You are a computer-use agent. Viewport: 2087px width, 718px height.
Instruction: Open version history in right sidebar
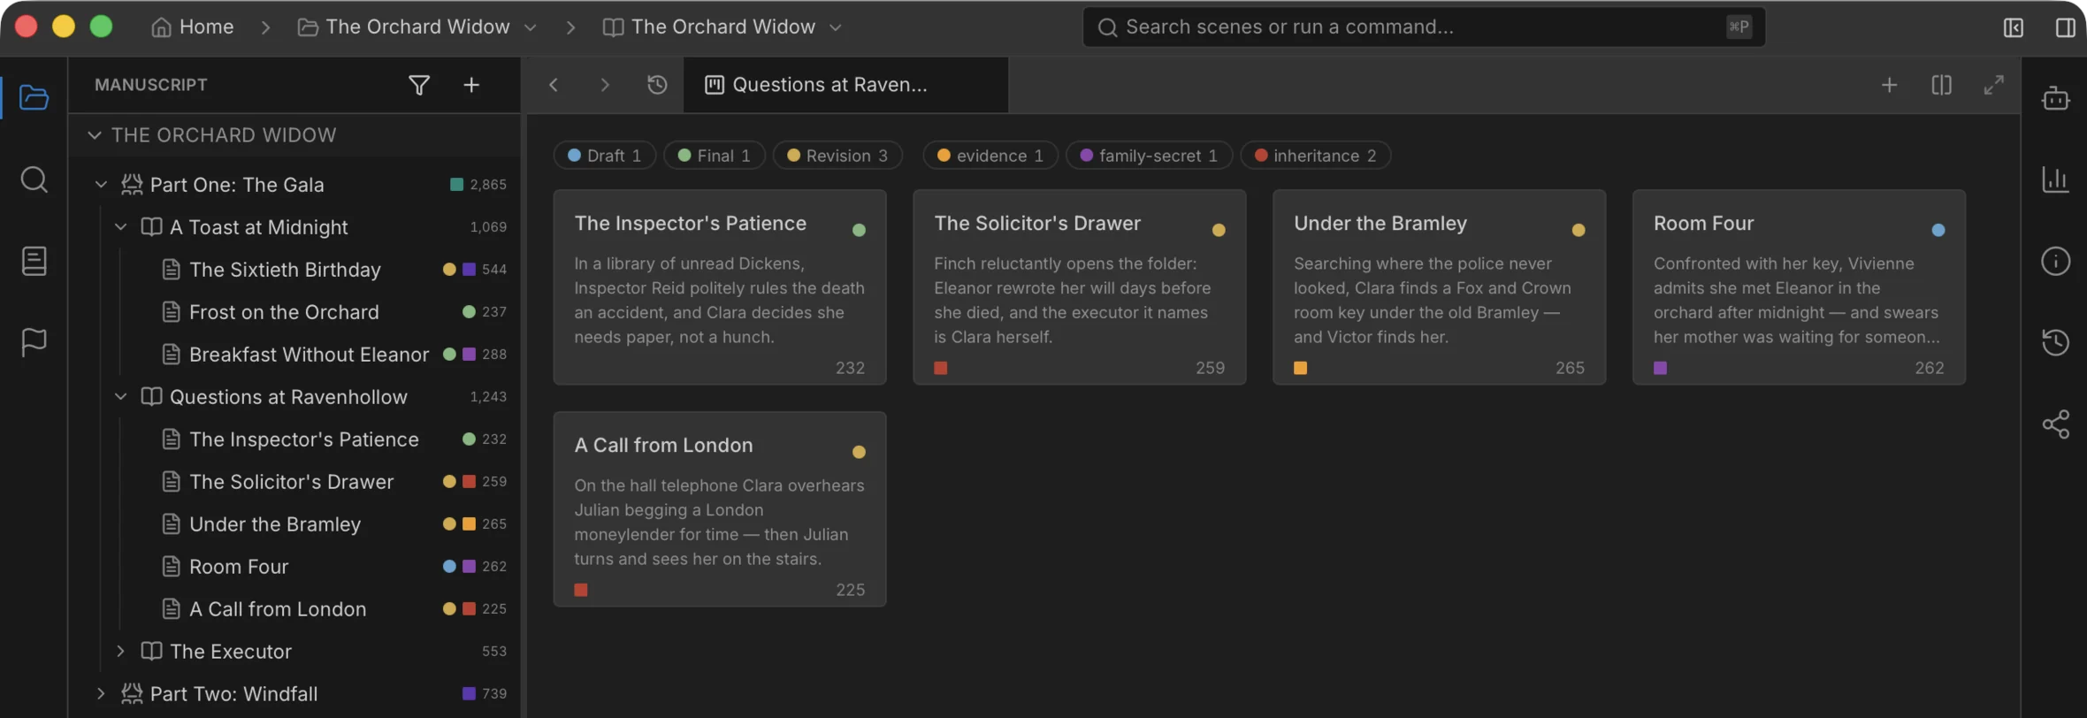(2055, 342)
